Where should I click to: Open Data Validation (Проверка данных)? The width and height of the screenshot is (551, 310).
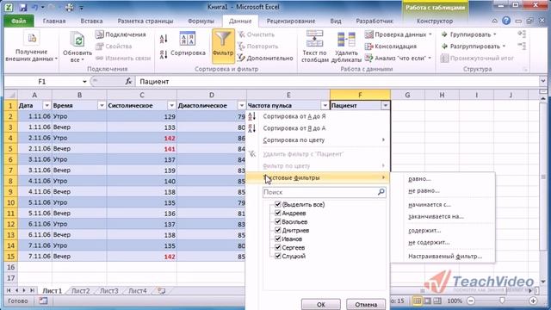pyautogui.click(x=398, y=34)
